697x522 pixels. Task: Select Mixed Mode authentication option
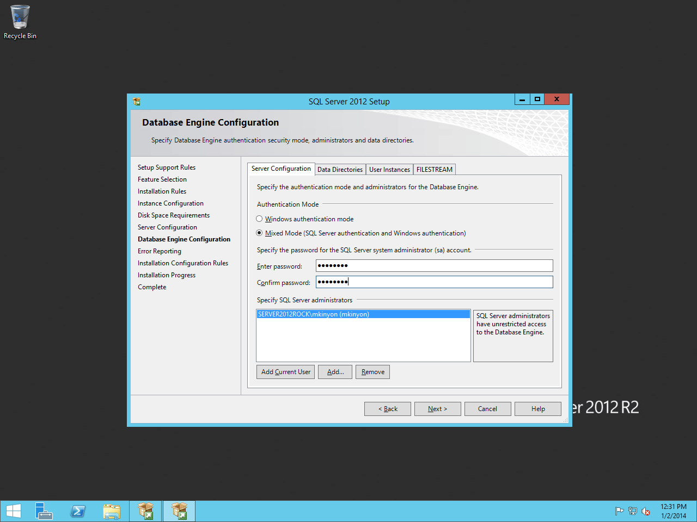coord(259,233)
